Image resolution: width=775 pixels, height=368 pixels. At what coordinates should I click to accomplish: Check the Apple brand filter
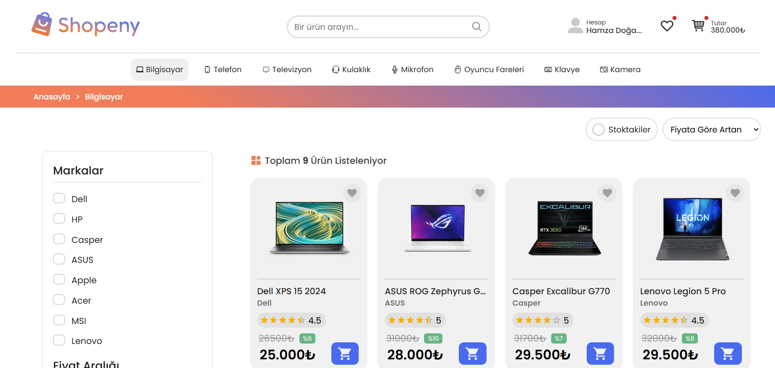(x=59, y=280)
